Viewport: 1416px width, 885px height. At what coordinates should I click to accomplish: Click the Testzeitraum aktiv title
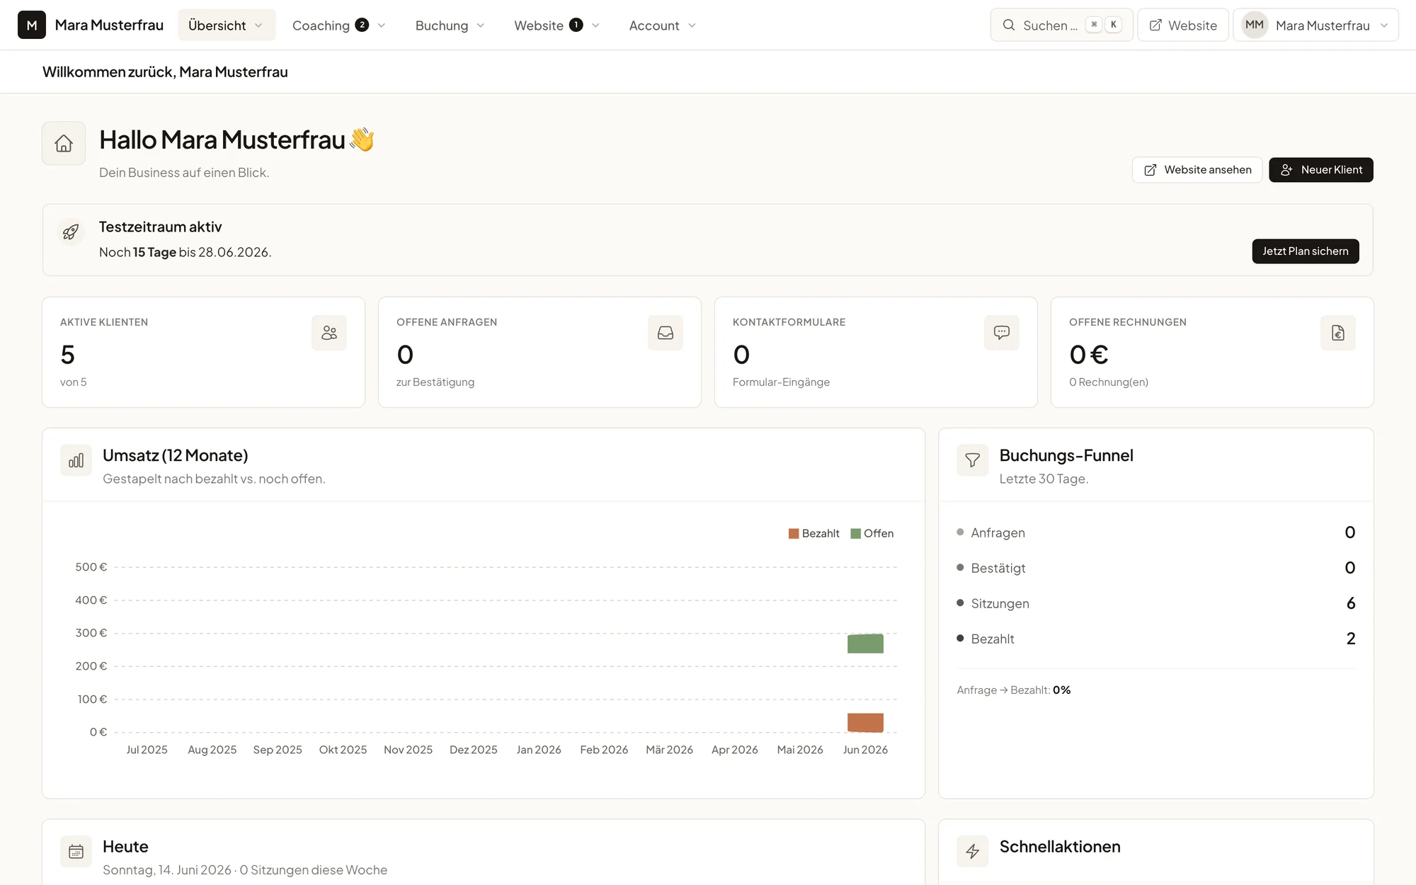[160, 227]
